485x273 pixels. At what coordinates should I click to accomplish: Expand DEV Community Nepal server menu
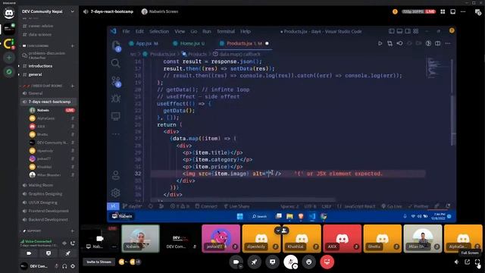(x=48, y=11)
